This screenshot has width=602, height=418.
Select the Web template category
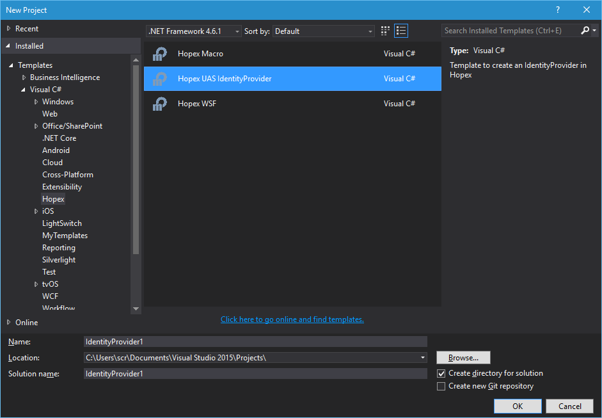pyautogui.click(x=50, y=114)
